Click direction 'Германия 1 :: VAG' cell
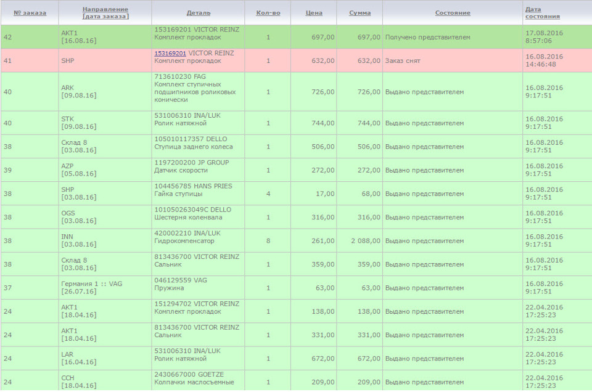The height and width of the screenshot is (392, 592). point(105,288)
